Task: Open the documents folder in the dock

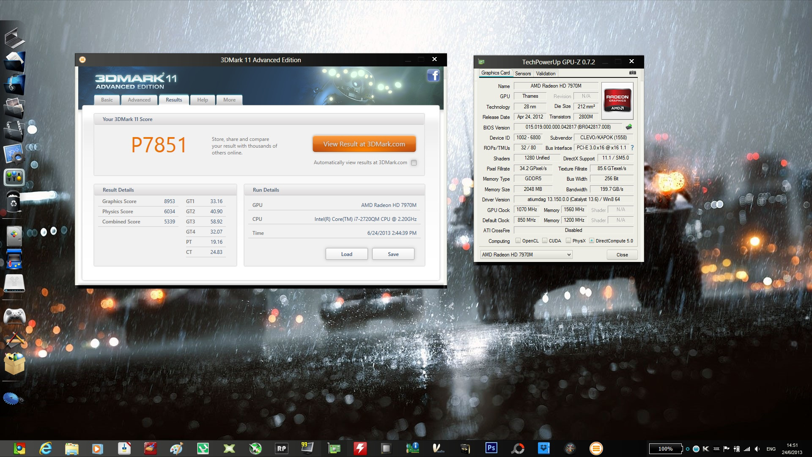Action: point(15,61)
